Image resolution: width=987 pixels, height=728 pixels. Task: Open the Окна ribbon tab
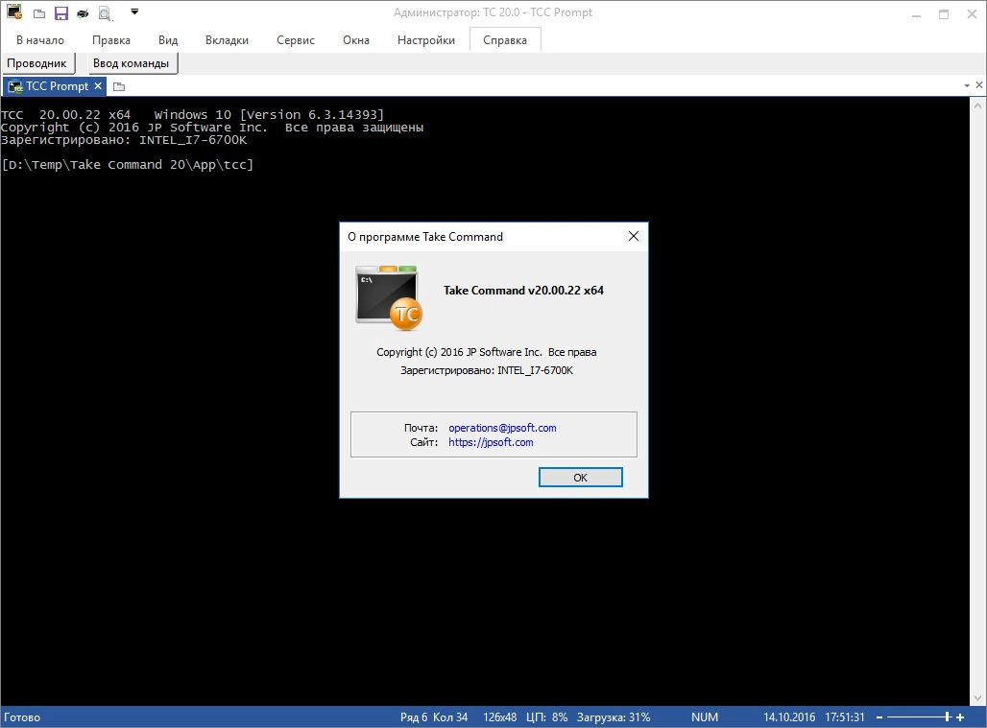point(355,40)
